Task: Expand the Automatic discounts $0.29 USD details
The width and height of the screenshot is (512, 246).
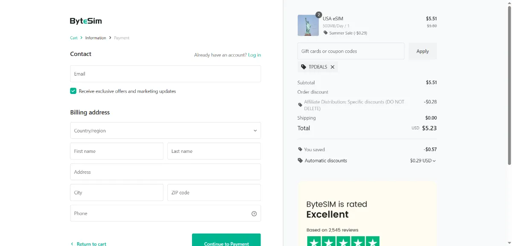Action: coord(423,161)
